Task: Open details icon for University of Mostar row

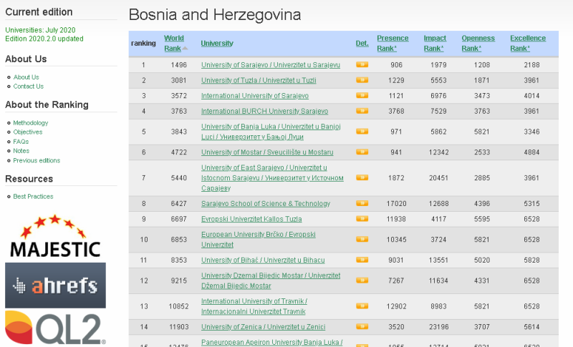Action: click(x=362, y=152)
